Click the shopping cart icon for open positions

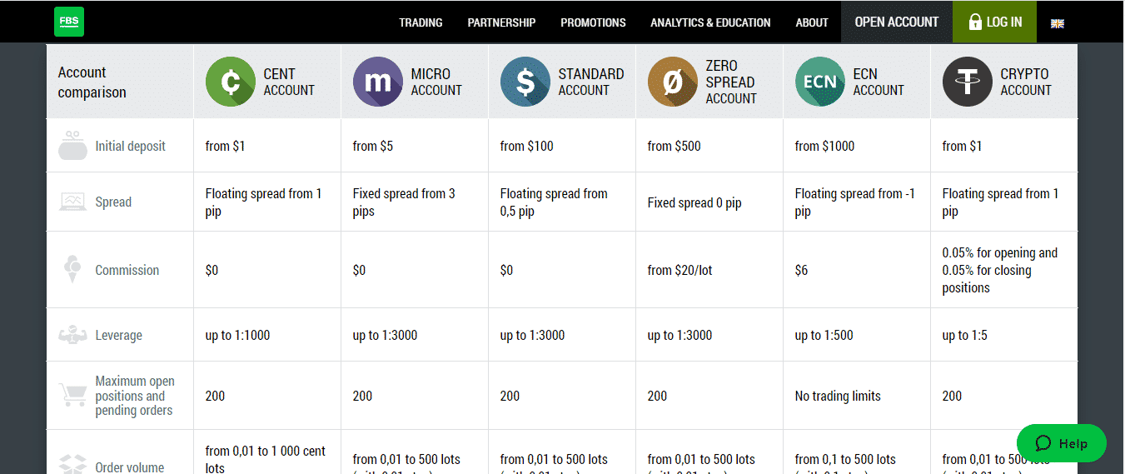pyautogui.click(x=72, y=395)
